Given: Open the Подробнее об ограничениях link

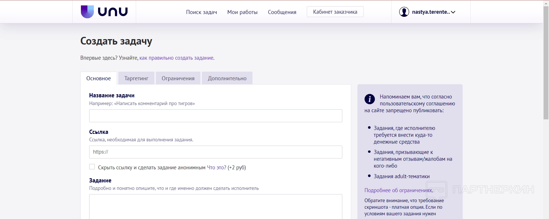Looking at the screenshot, I should [x=399, y=190].
